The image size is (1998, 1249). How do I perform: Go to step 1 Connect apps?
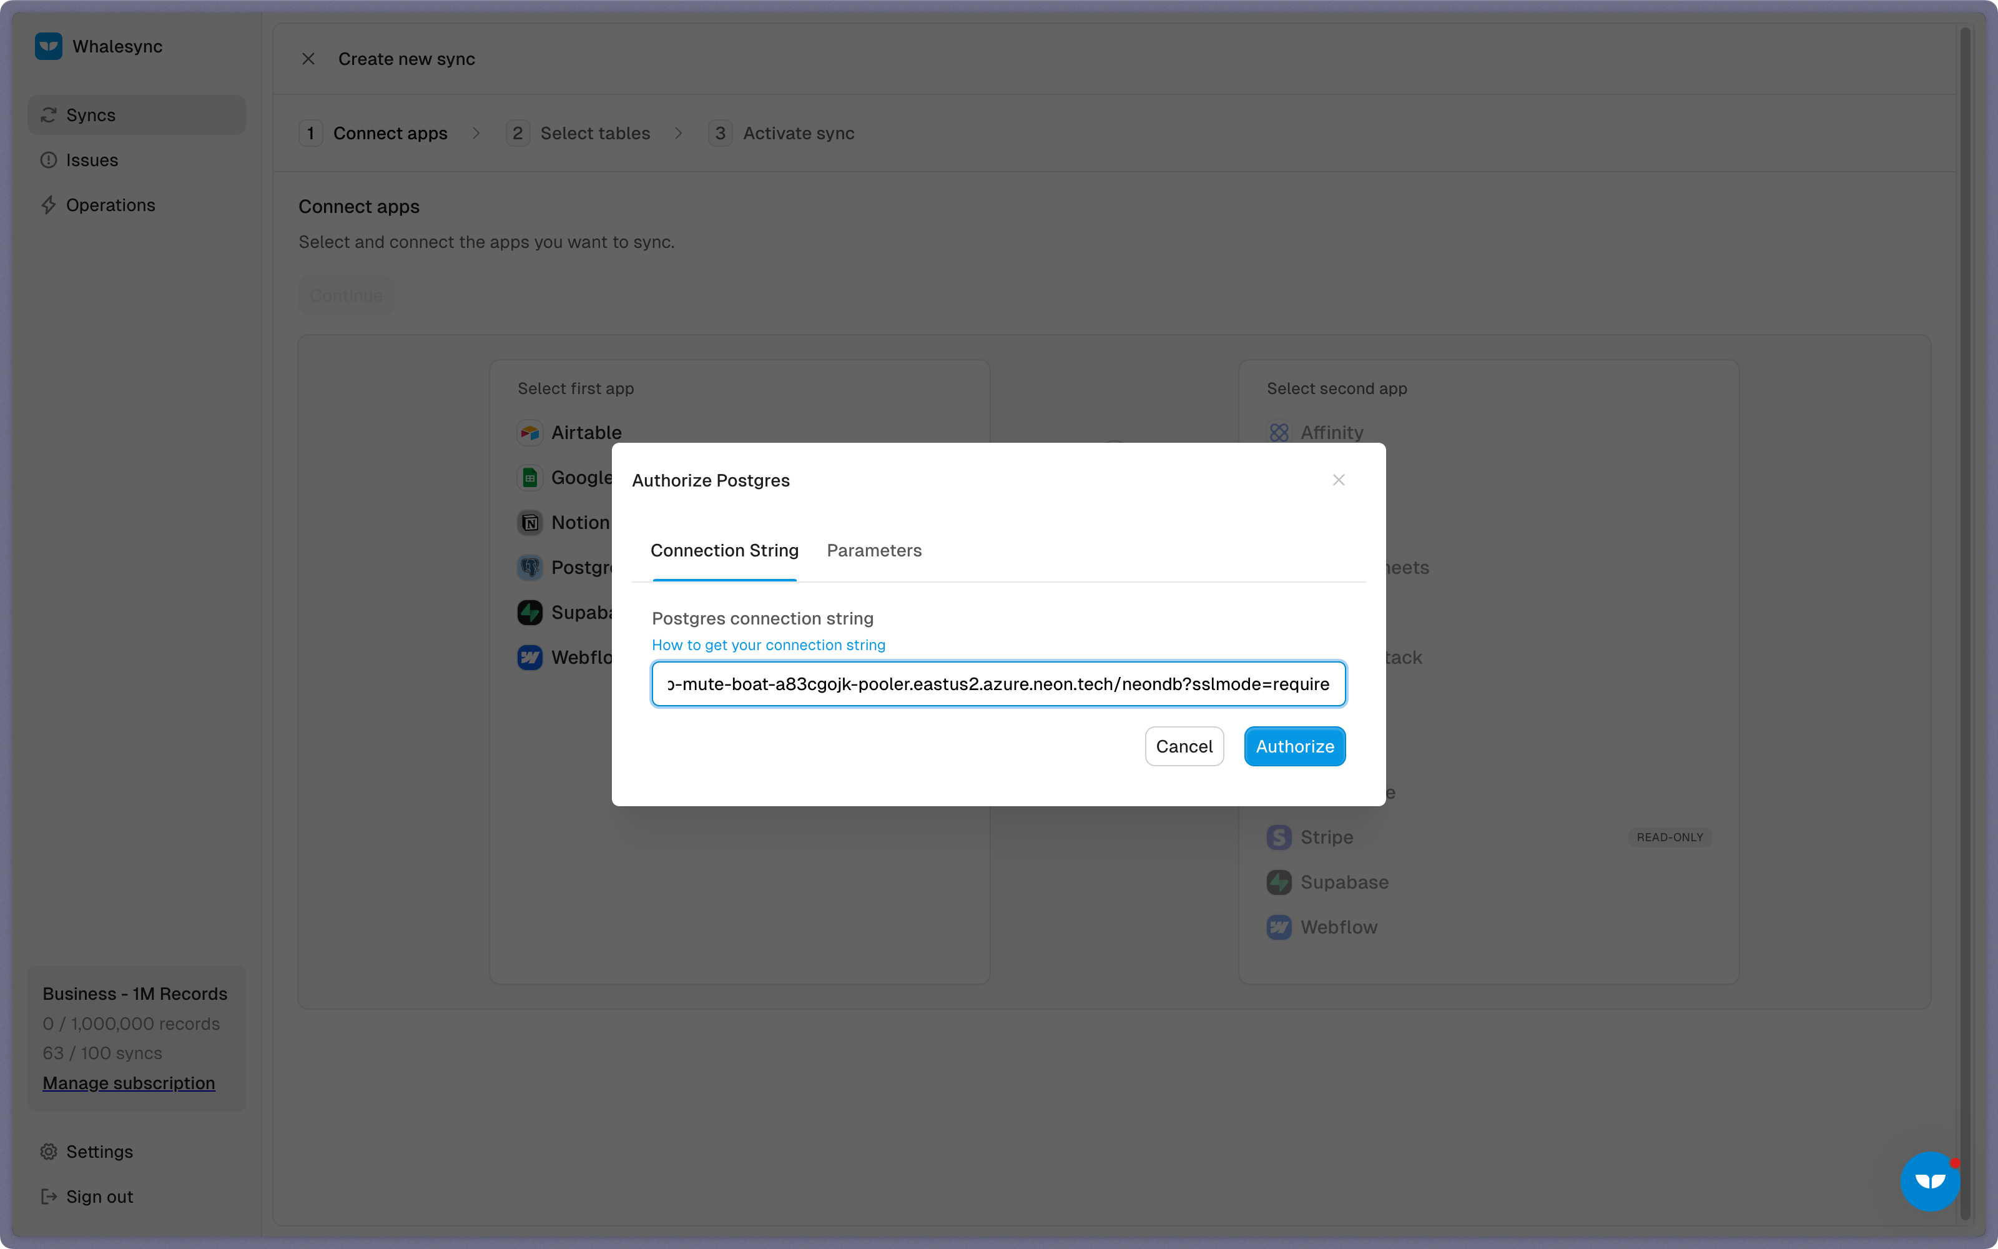(x=373, y=133)
